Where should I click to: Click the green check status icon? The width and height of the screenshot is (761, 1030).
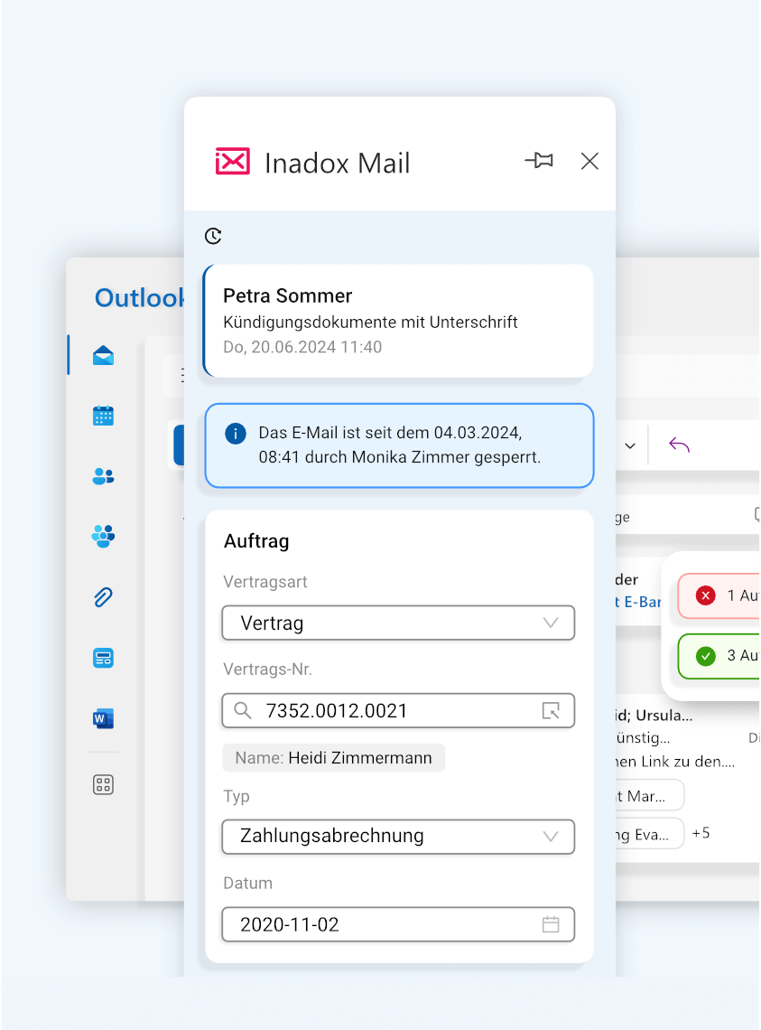706,656
